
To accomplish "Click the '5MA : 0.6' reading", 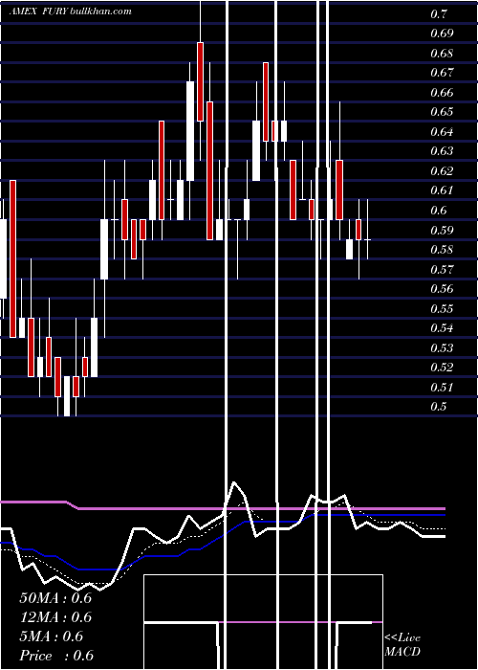I will (52, 636).
